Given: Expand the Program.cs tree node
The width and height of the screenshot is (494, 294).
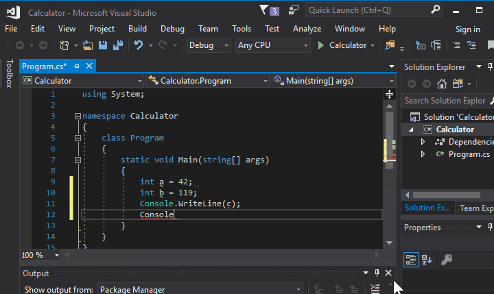Looking at the screenshot, I should pyautogui.click(x=423, y=154).
